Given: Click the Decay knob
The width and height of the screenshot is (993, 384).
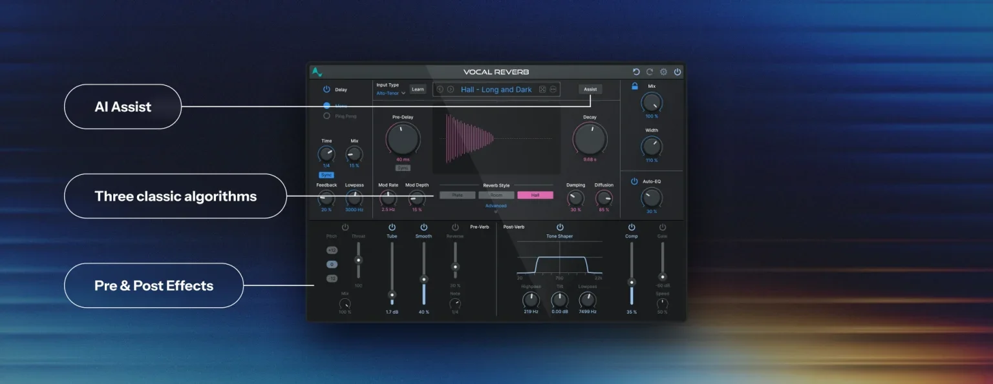Looking at the screenshot, I should tap(590, 138).
